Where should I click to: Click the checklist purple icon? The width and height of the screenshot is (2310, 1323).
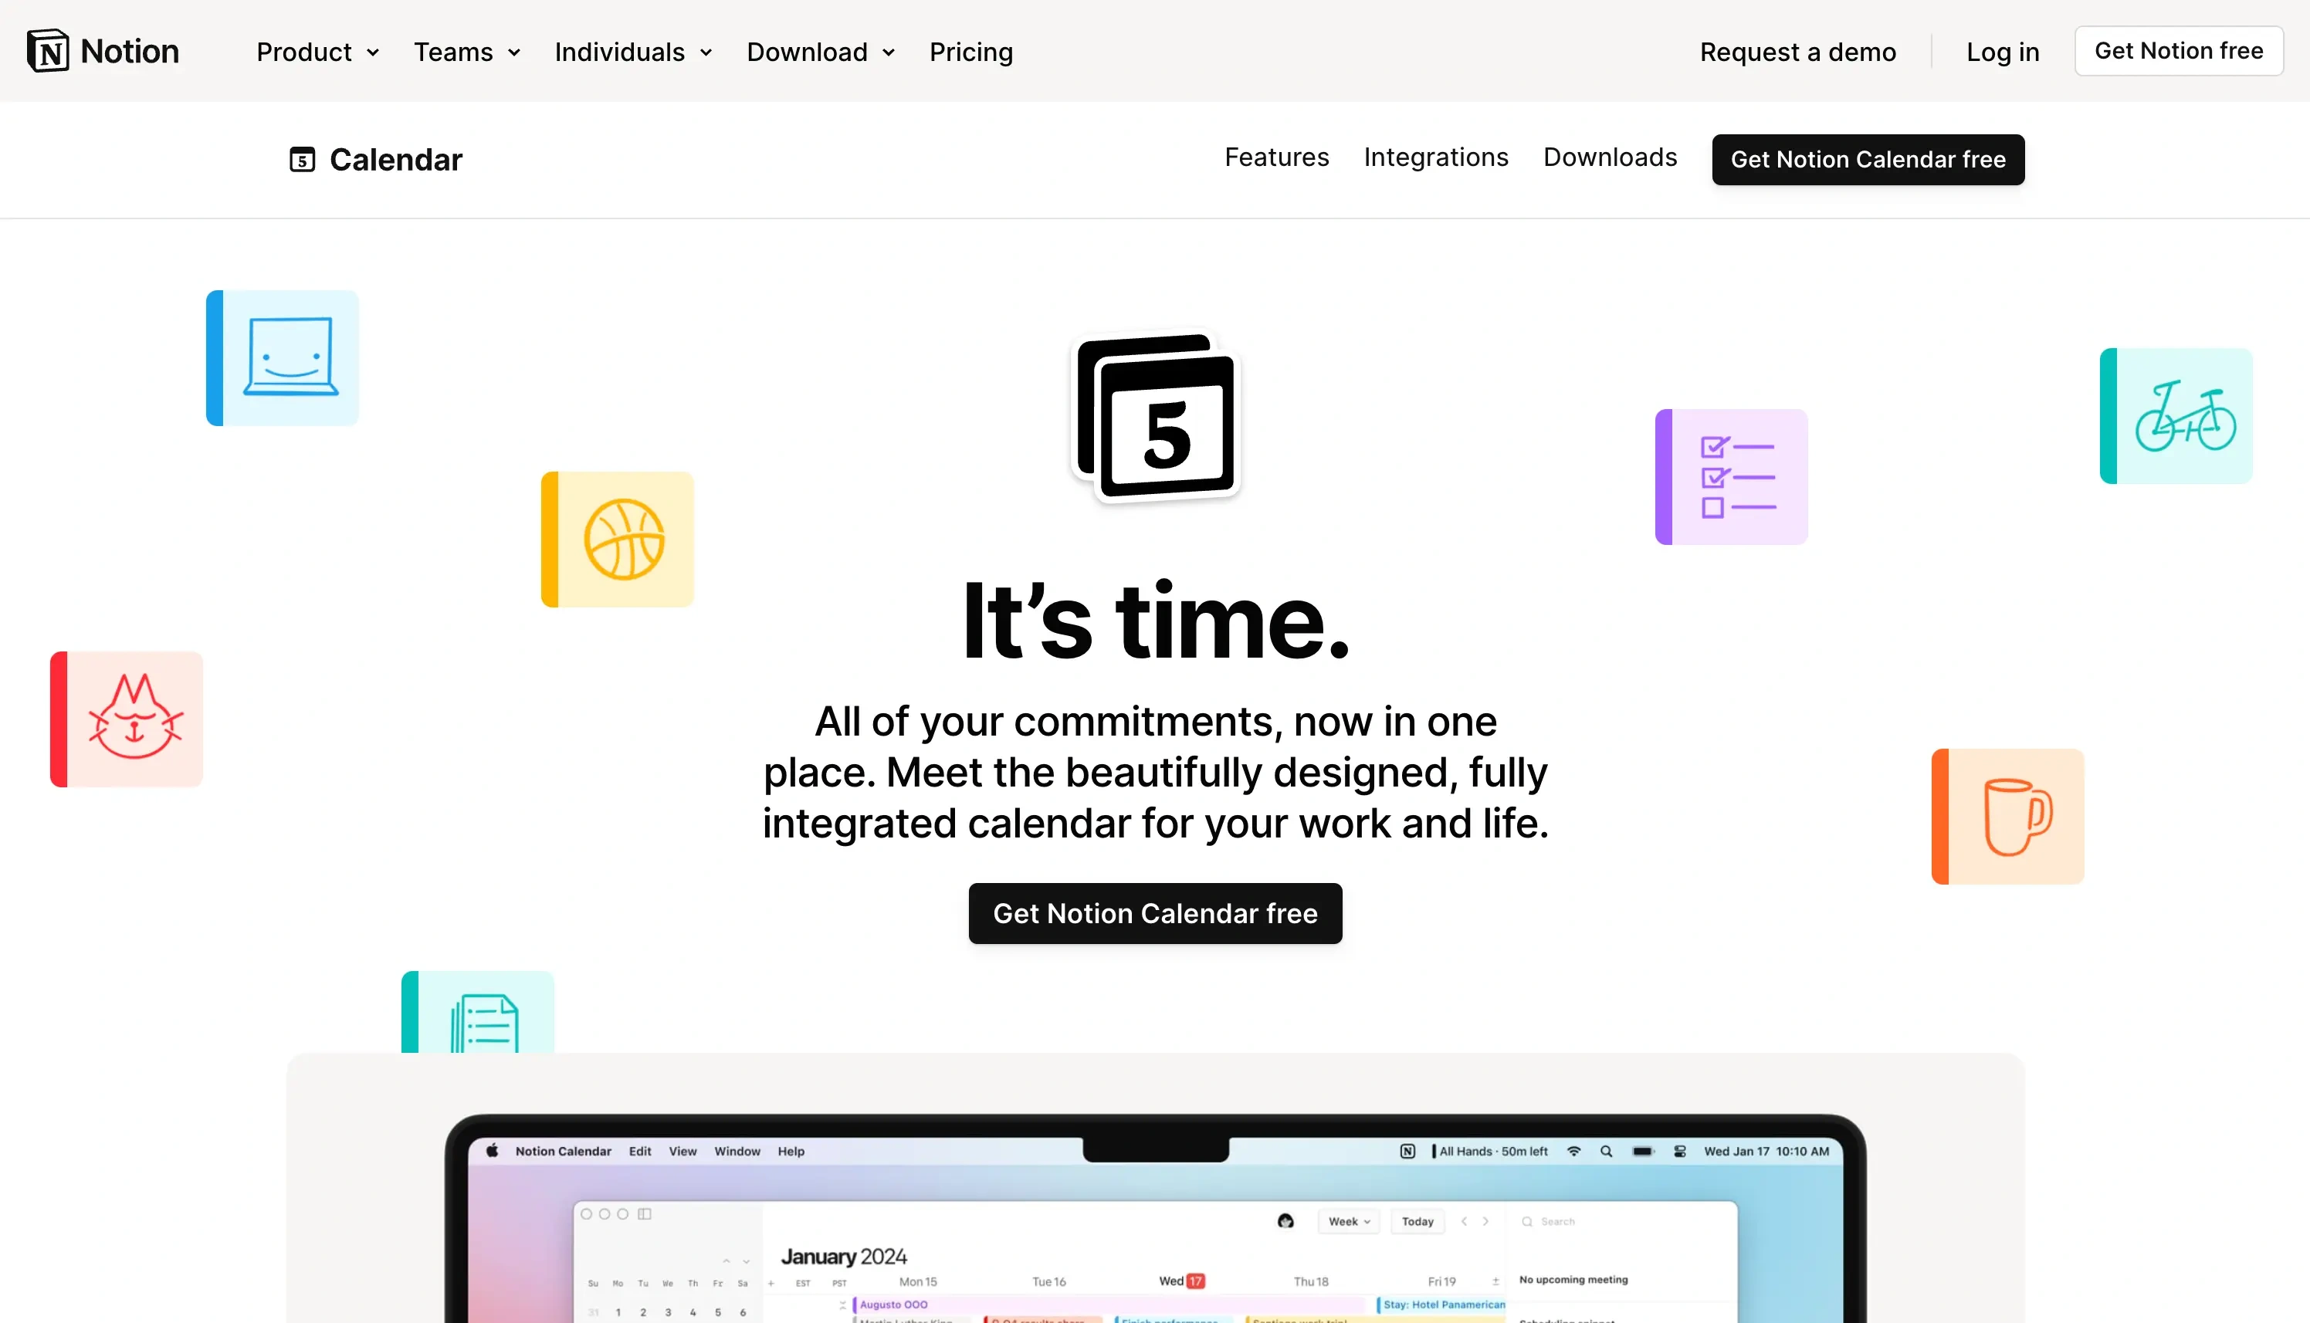coord(1731,476)
